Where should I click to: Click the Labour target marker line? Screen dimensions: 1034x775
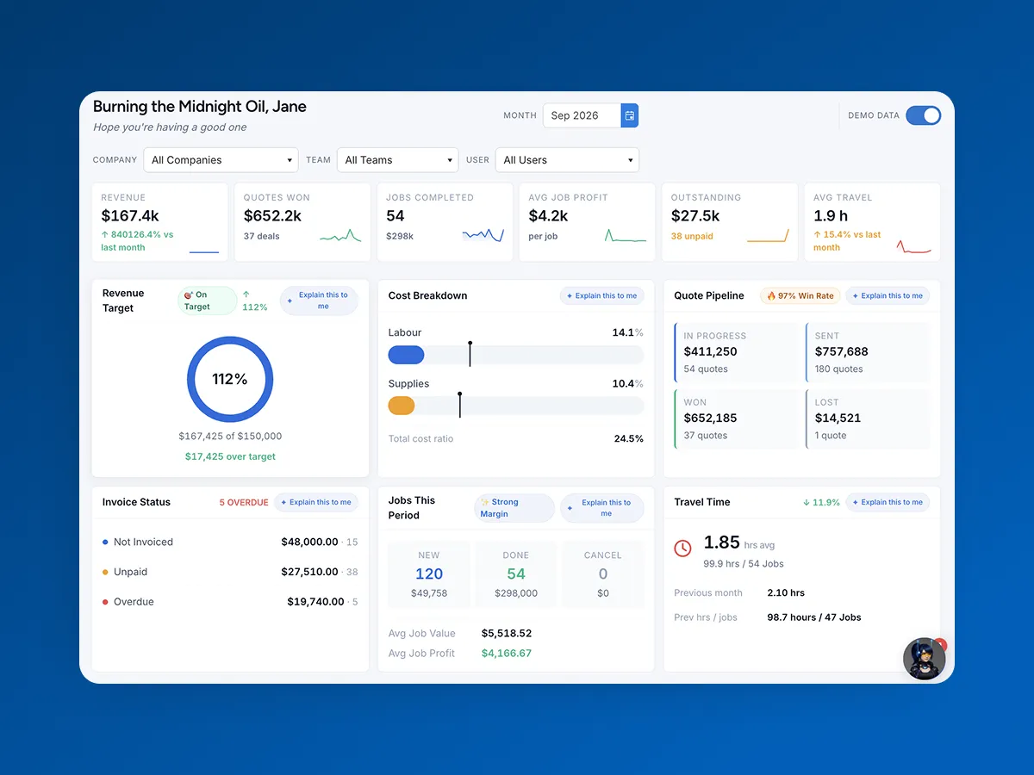click(x=470, y=354)
